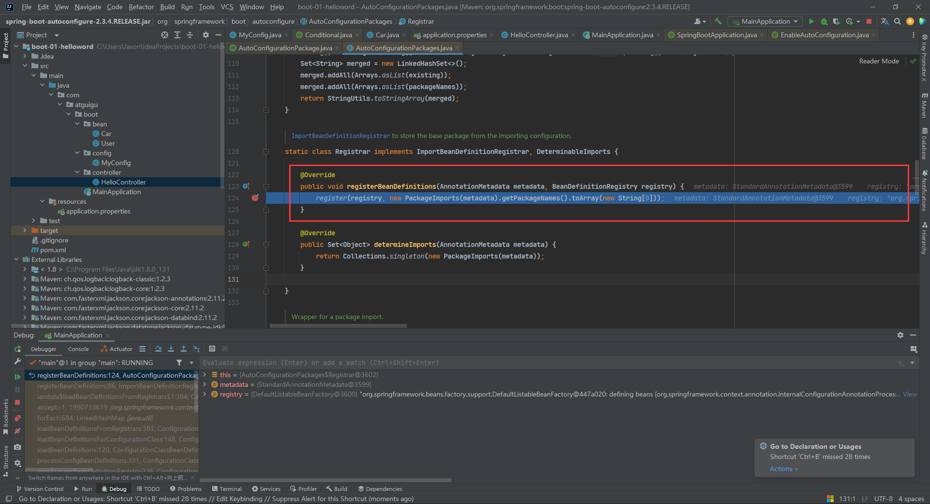Toggle Reader Mode in the editor
The image size is (930, 504).
(879, 61)
